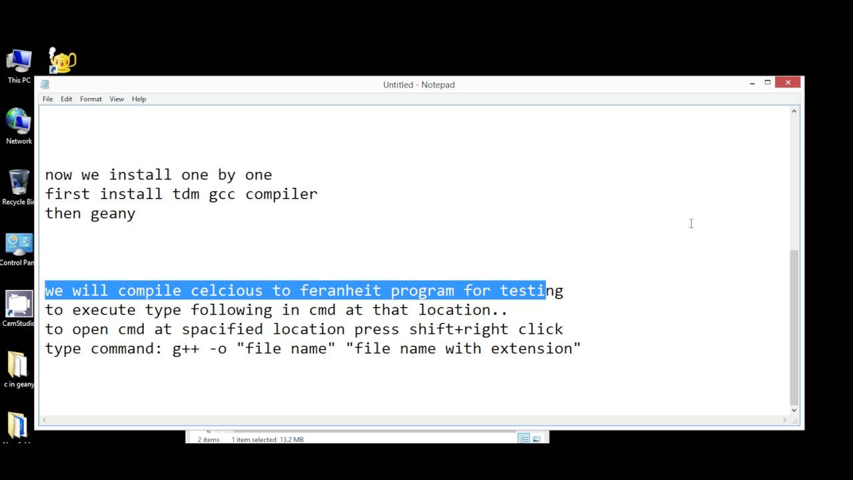This screenshot has height=480, width=853.
Task: Click the Notepad title bar icon
Action: click(45, 85)
